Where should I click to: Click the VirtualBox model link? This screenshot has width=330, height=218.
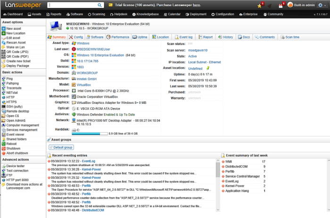tap(84, 84)
